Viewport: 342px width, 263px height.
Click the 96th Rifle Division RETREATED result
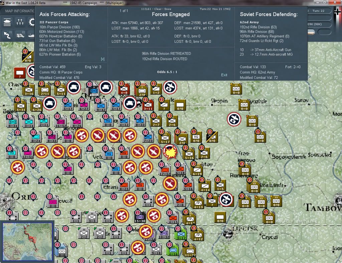click(166, 53)
